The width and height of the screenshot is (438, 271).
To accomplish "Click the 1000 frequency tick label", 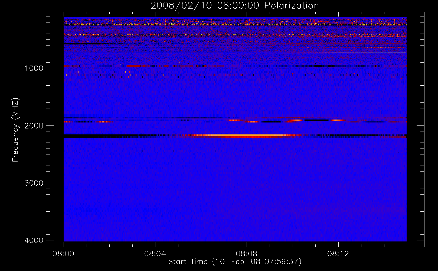I will pyautogui.click(x=34, y=68).
